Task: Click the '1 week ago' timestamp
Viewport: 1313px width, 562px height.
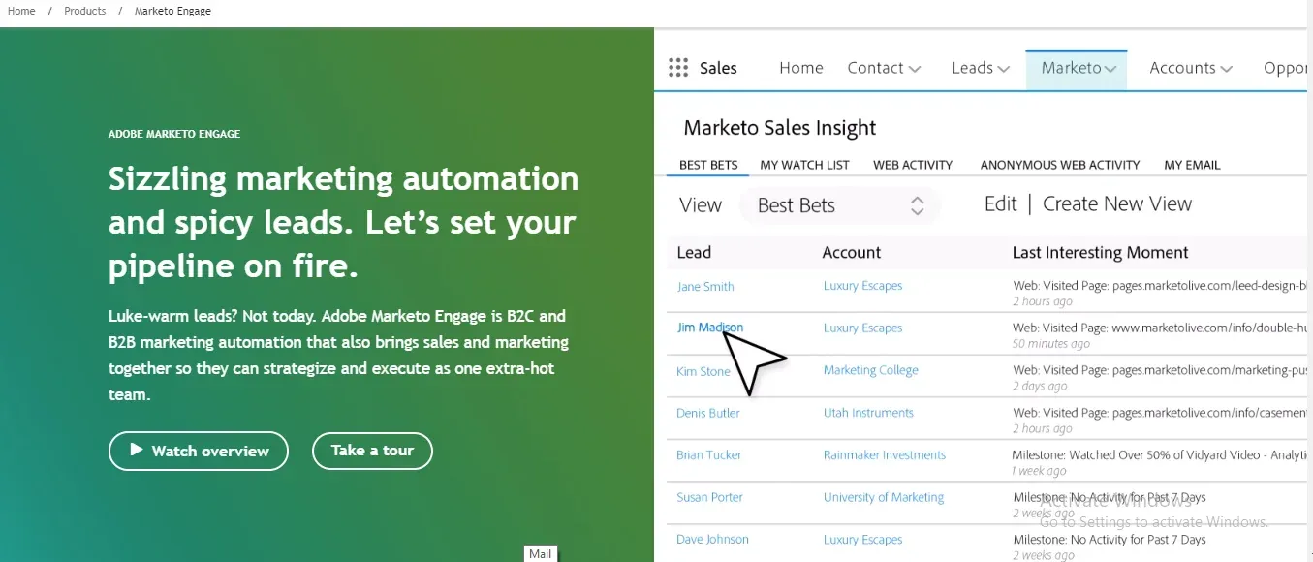Action: click(1039, 471)
